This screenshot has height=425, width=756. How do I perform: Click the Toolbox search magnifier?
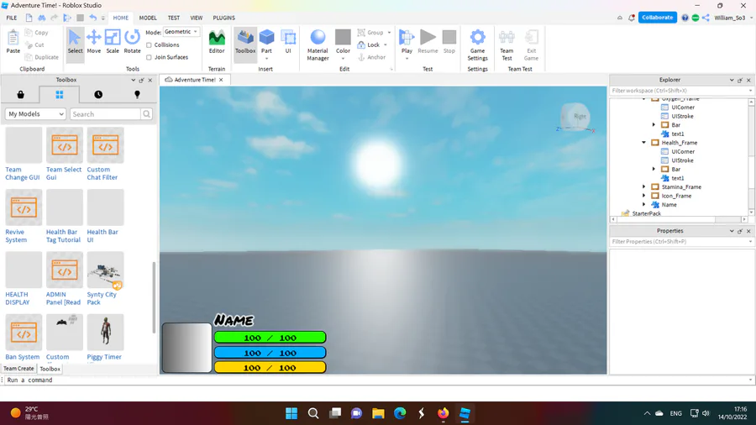click(x=146, y=114)
